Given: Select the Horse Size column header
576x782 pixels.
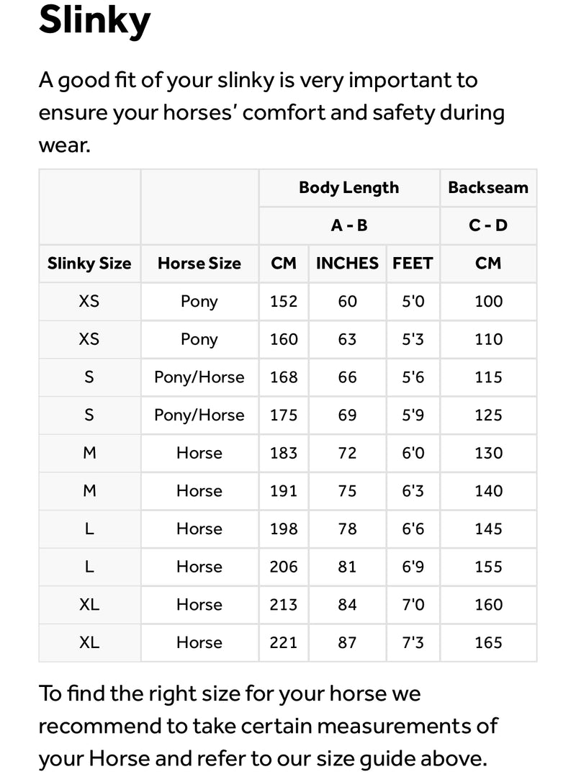Looking at the screenshot, I should pos(199,264).
